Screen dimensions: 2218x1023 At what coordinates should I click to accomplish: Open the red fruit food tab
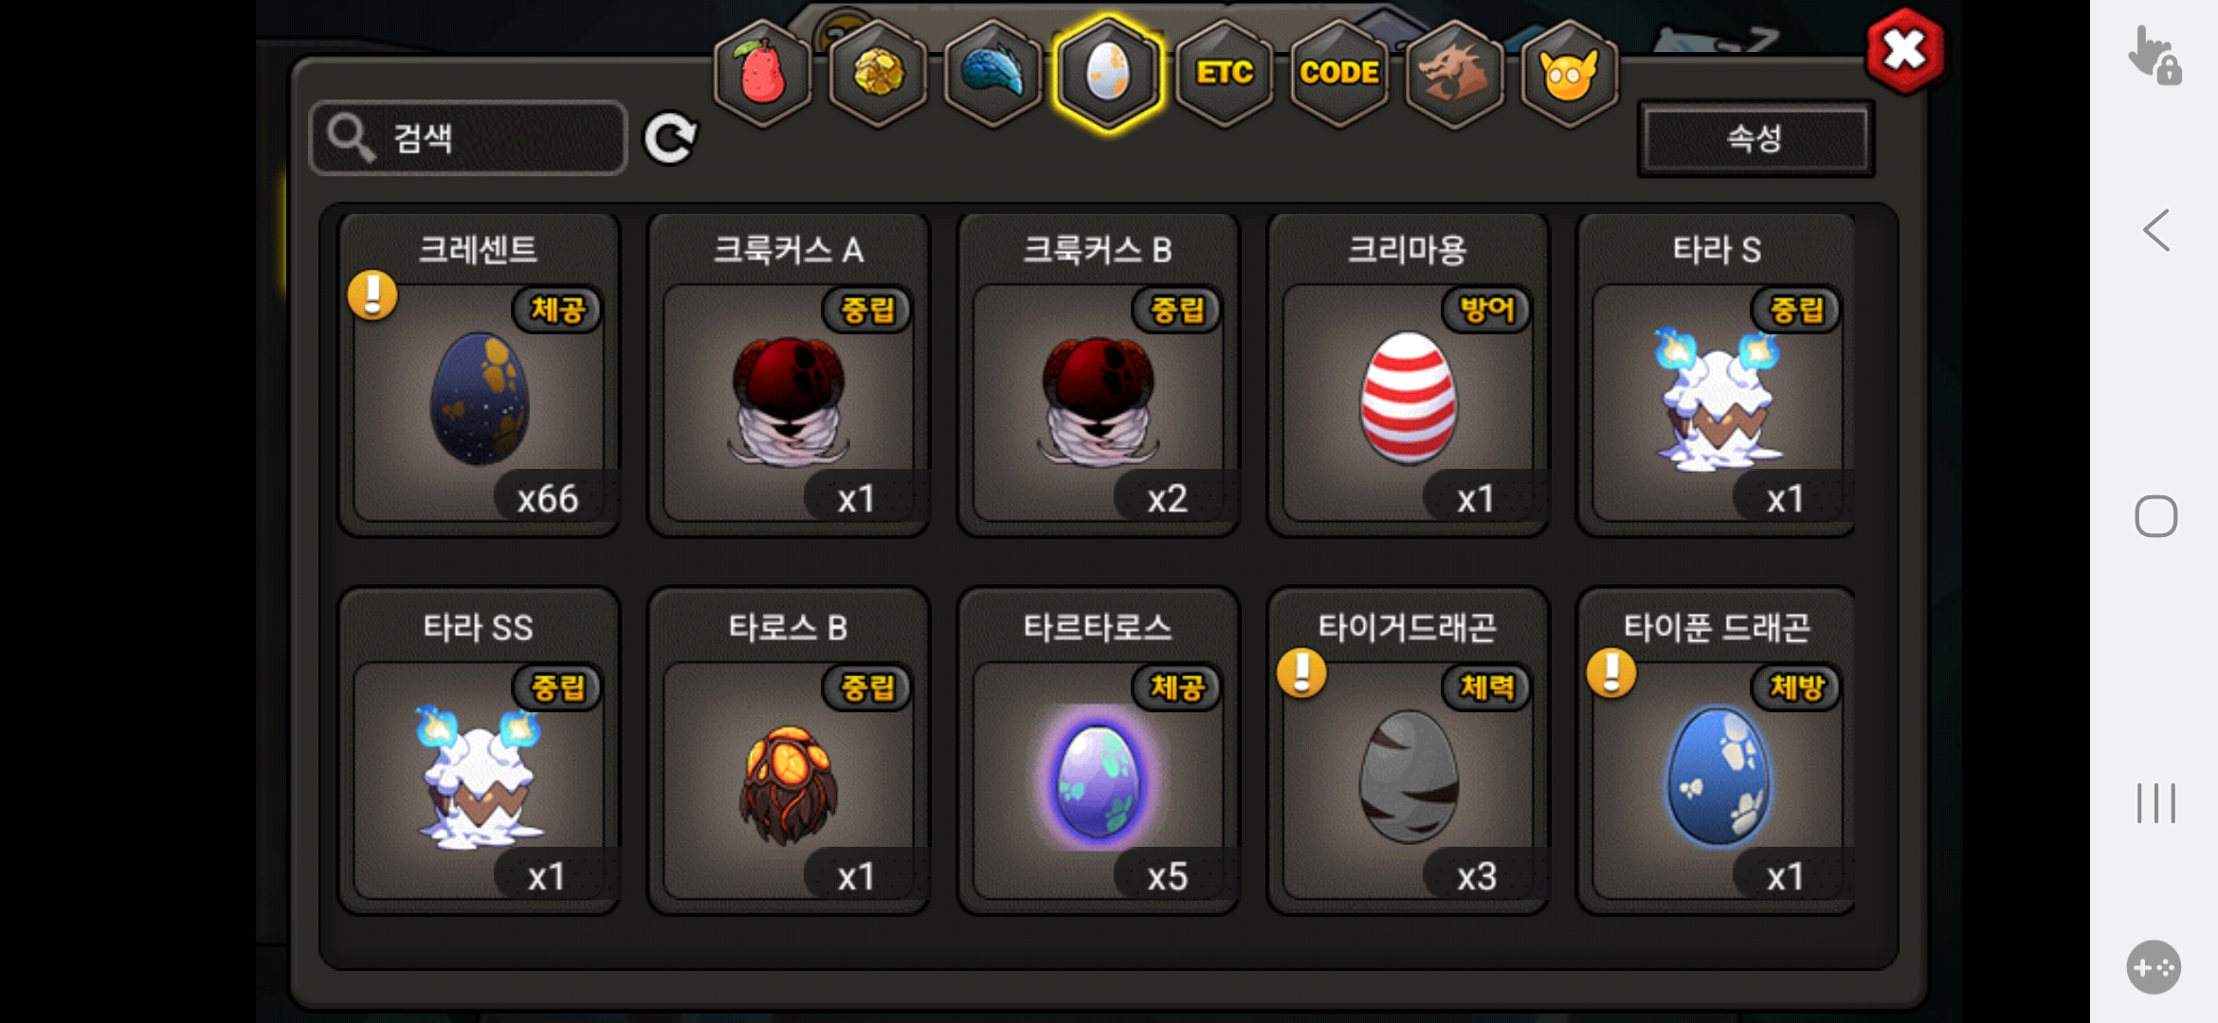[762, 72]
